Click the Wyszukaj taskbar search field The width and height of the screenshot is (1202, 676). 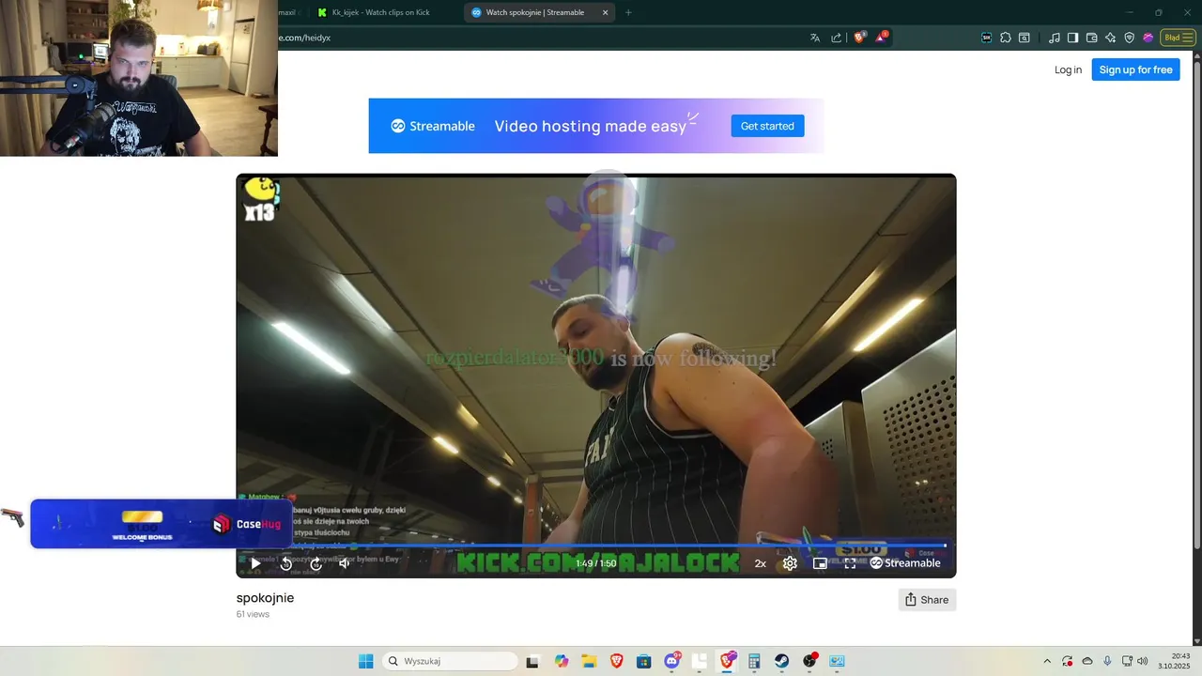[450, 661]
